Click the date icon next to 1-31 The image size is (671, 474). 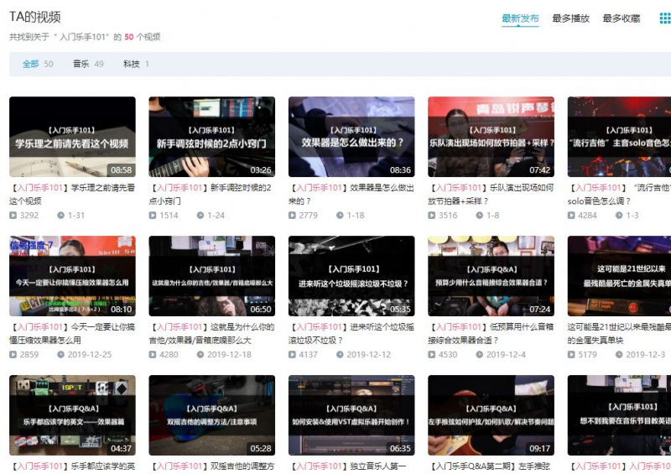(x=61, y=216)
